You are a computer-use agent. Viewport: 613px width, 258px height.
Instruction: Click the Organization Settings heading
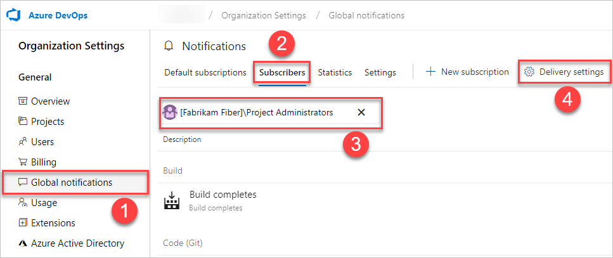pyautogui.click(x=71, y=46)
